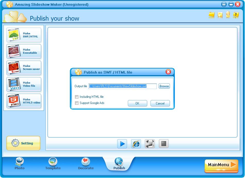Open the Decorate tab

86,164
